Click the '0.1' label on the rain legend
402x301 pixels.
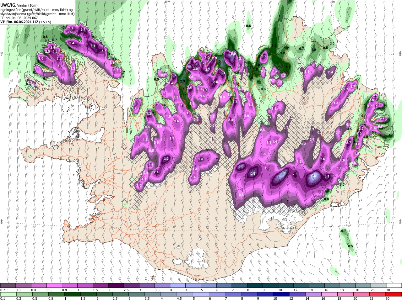point(3,298)
